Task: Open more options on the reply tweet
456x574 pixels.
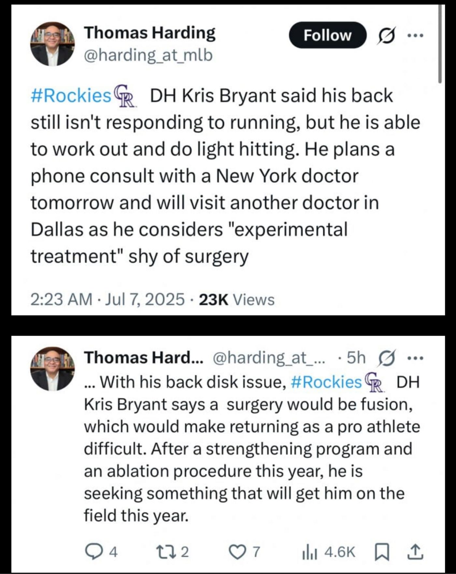Action: coord(416,358)
